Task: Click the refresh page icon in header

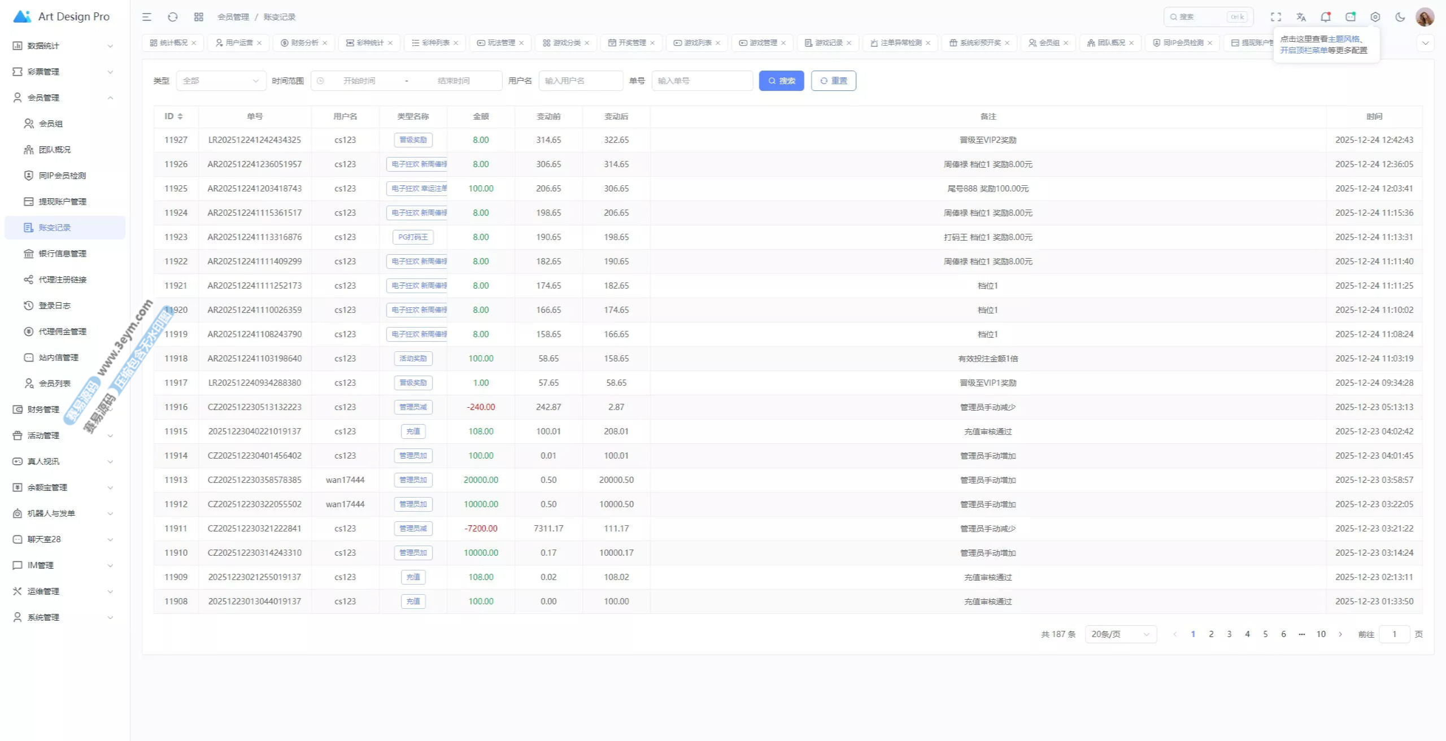Action: (x=173, y=17)
